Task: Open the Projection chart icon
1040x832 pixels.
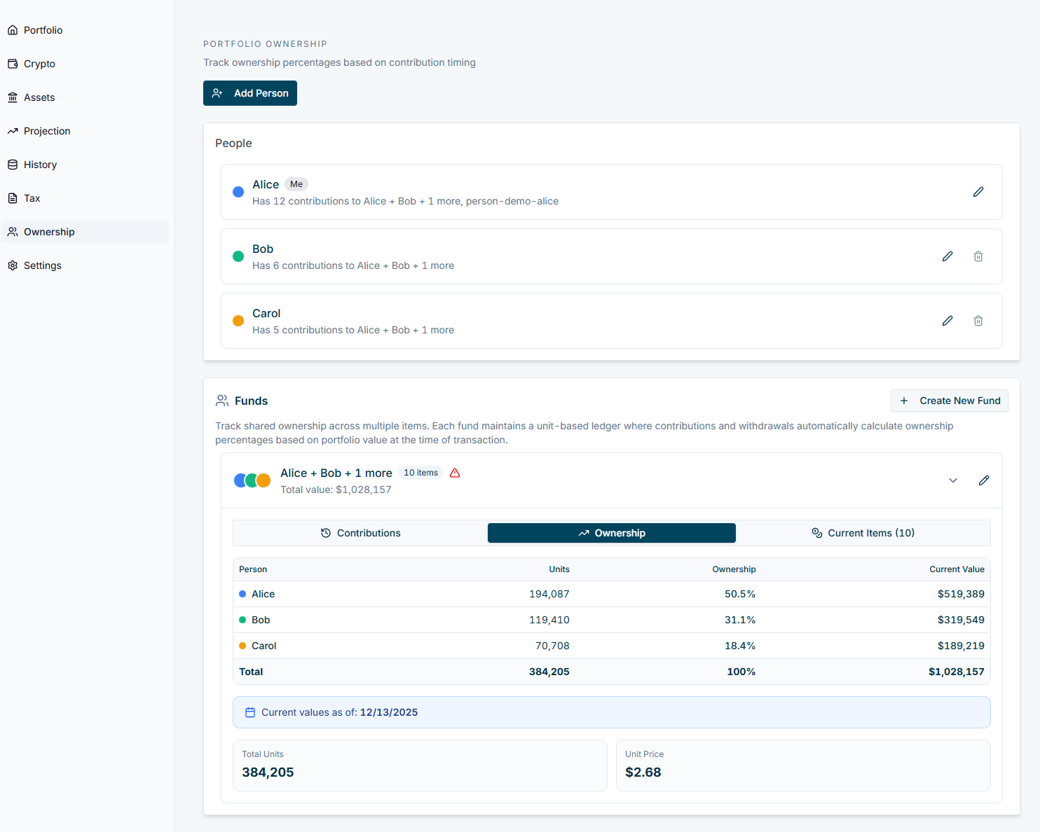Action: pyautogui.click(x=13, y=131)
